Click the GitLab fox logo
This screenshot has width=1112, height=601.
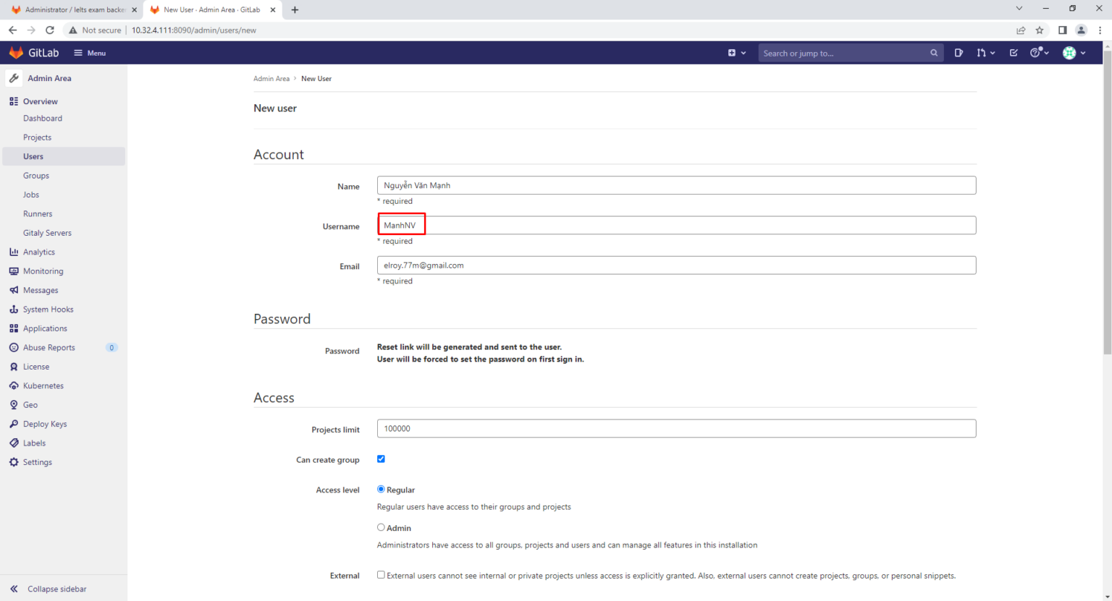coord(16,53)
